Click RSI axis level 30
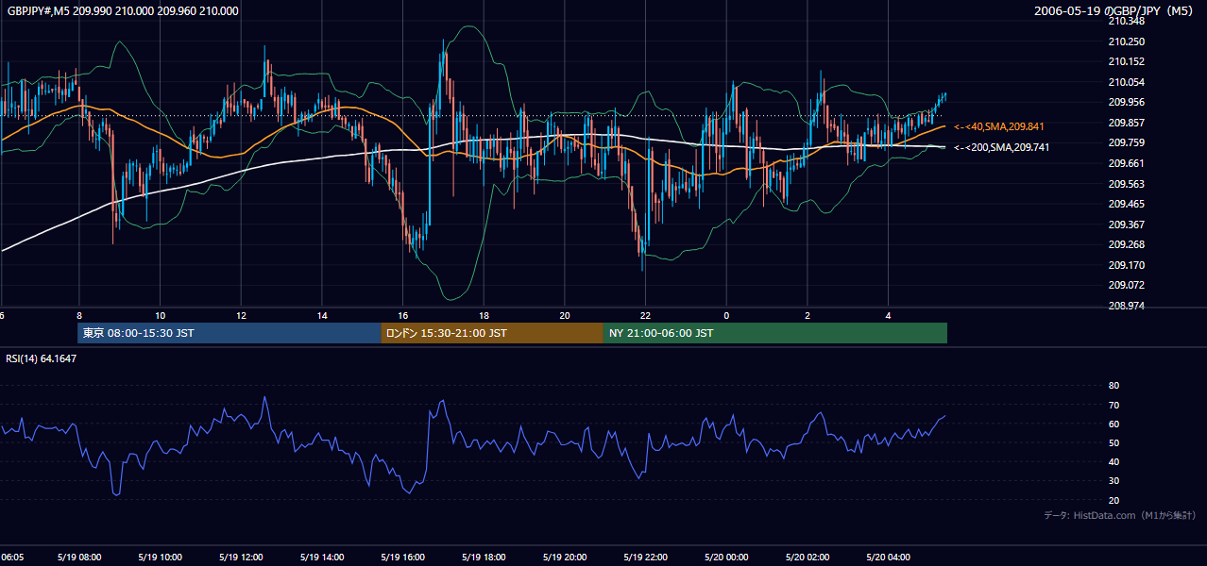This screenshot has width=1207, height=566. 1113,481
